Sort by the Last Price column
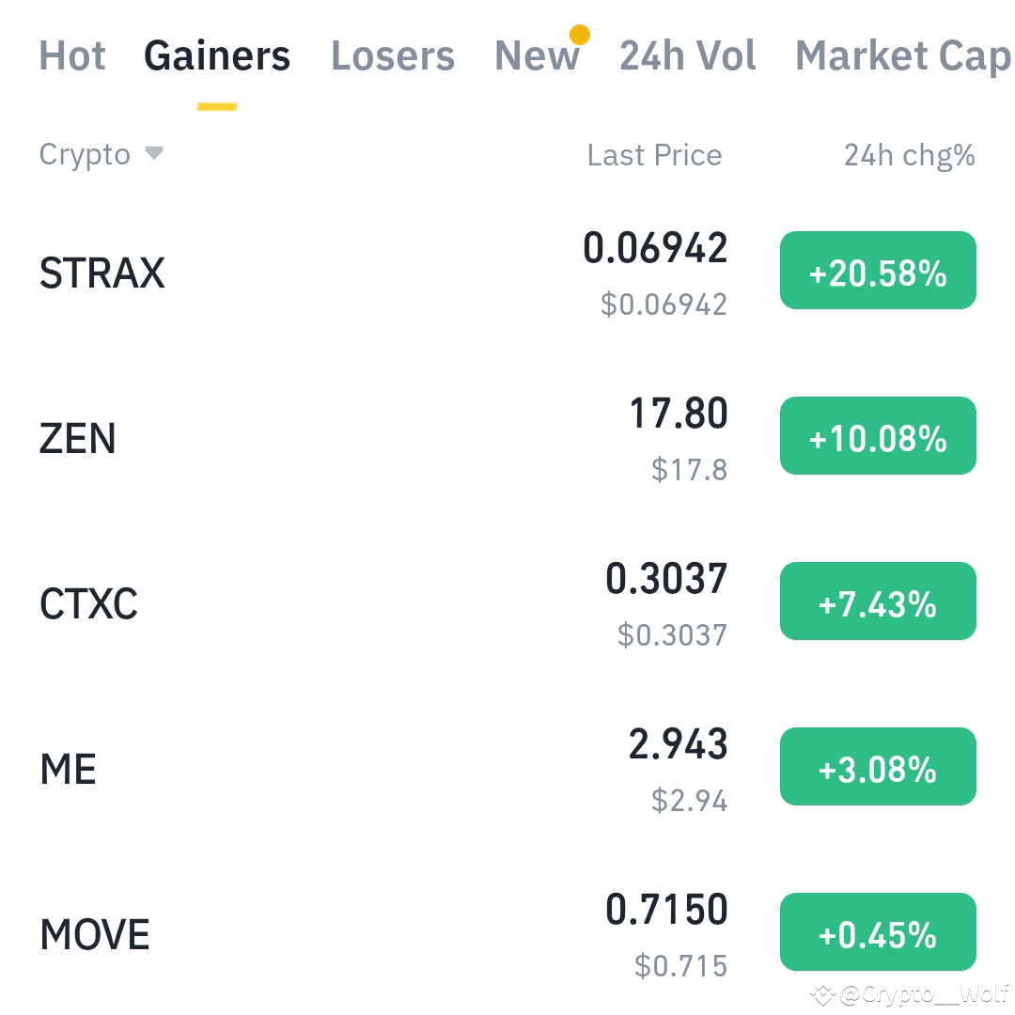The image size is (1015, 1015). point(654,154)
